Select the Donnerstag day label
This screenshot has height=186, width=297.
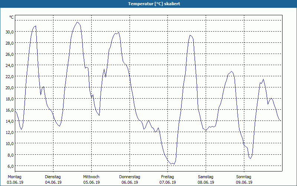[130, 177]
